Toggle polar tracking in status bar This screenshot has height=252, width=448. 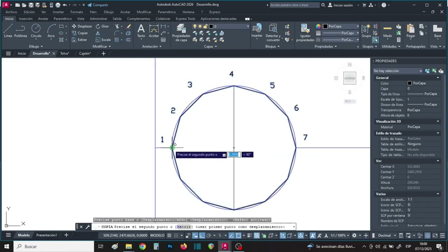click(x=209, y=236)
